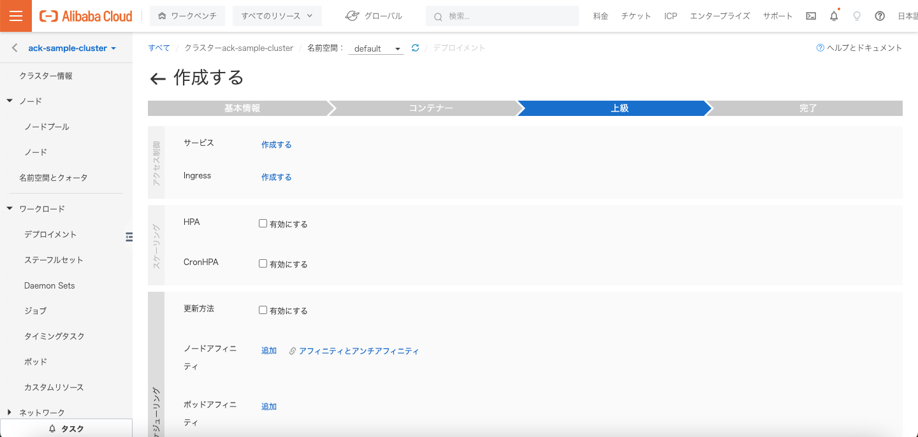Open アフィニティとアンチアフィニティ documentation link
This screenshot has width=918, height=437.
358,351
